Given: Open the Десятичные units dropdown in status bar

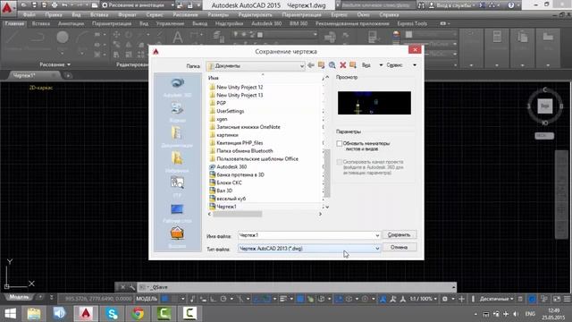Looking at the screenshot, I should pyautogui.click(x=497, y=299).
